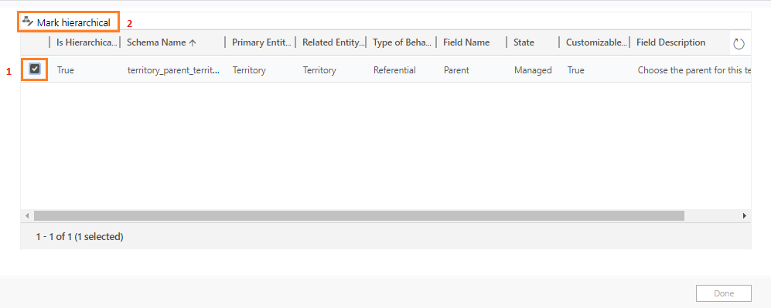Click the horizontal scrollbar thumb

(359, 216)
